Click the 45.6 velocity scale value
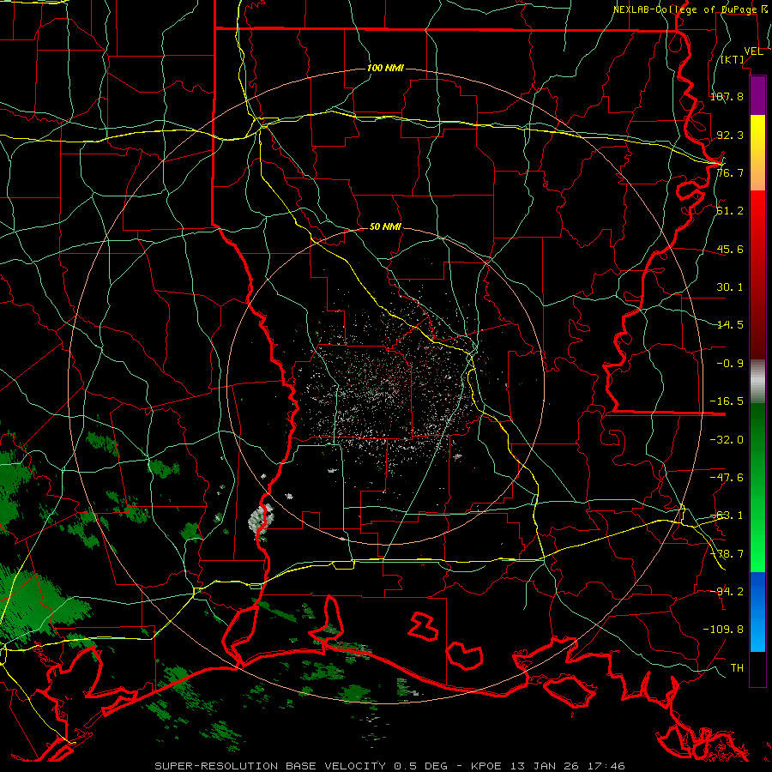Viewport: 772px width, 772px height. tap(730, 249)
